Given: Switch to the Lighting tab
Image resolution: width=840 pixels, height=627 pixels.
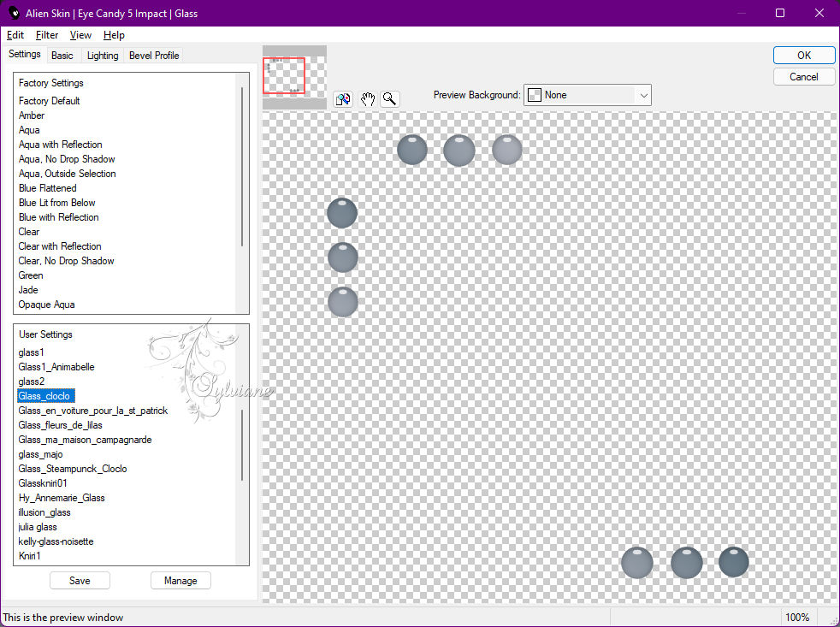Looking at the screenshot, I should [103, 56].
